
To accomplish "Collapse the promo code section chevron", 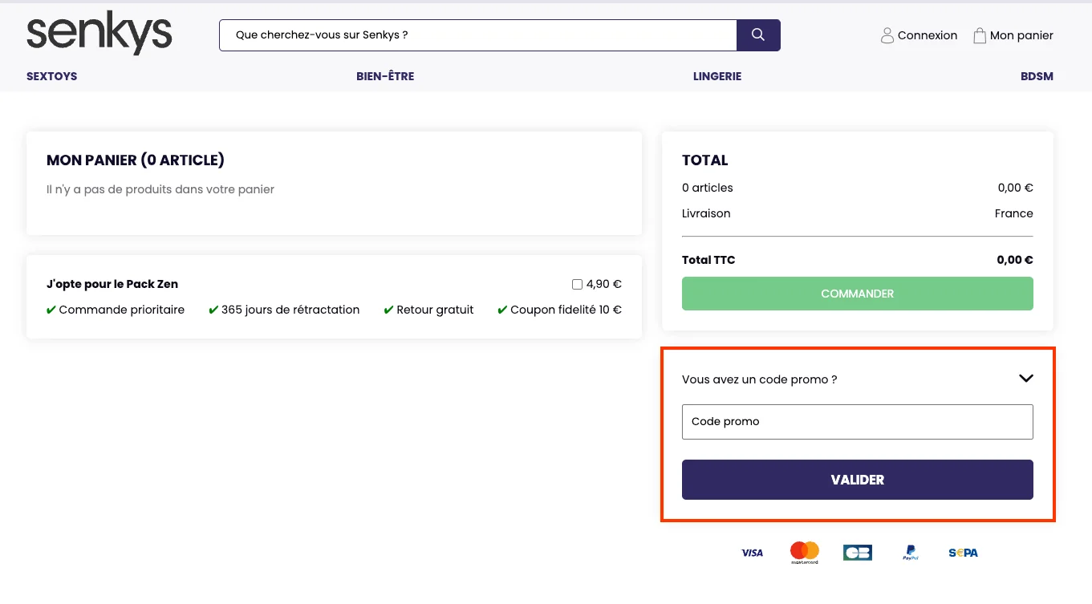I will (1025, 378).
